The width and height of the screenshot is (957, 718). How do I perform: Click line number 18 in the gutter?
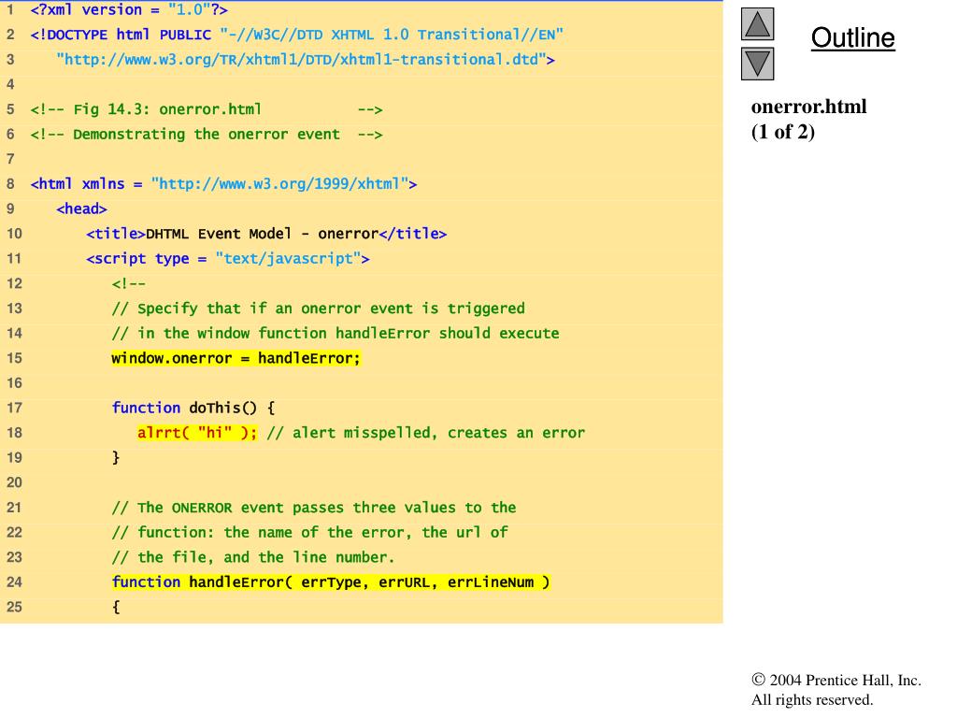14,433
